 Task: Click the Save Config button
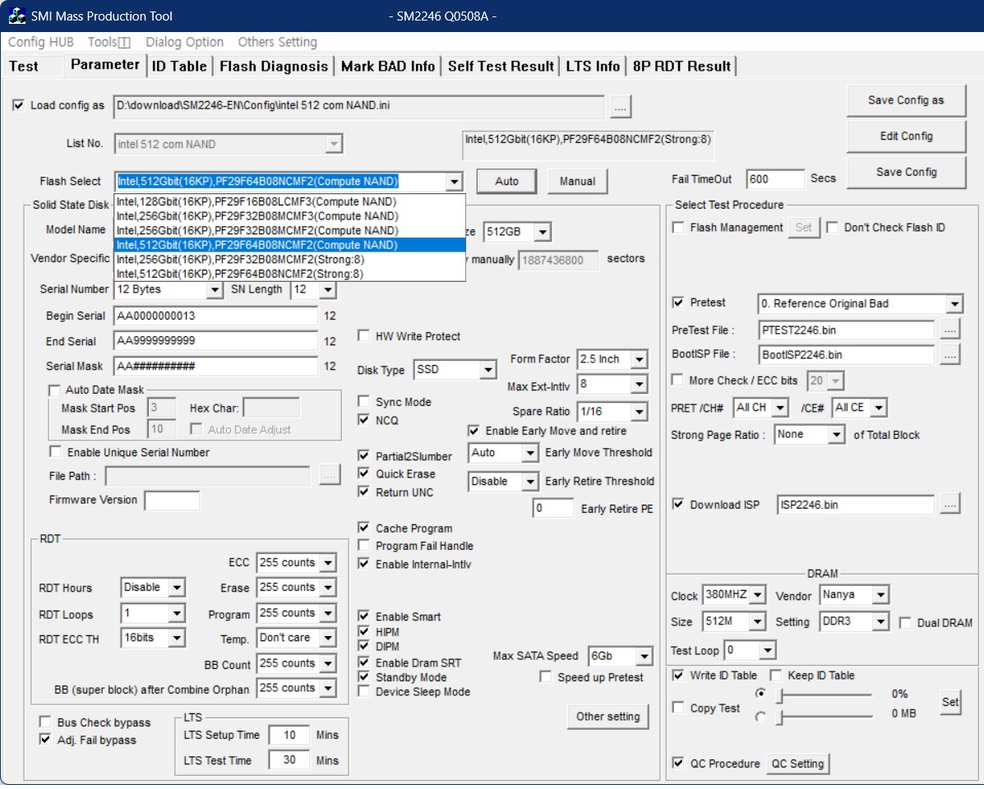[x=906, y=172]
